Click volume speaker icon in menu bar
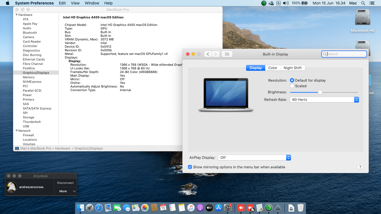 pos(286,3)
